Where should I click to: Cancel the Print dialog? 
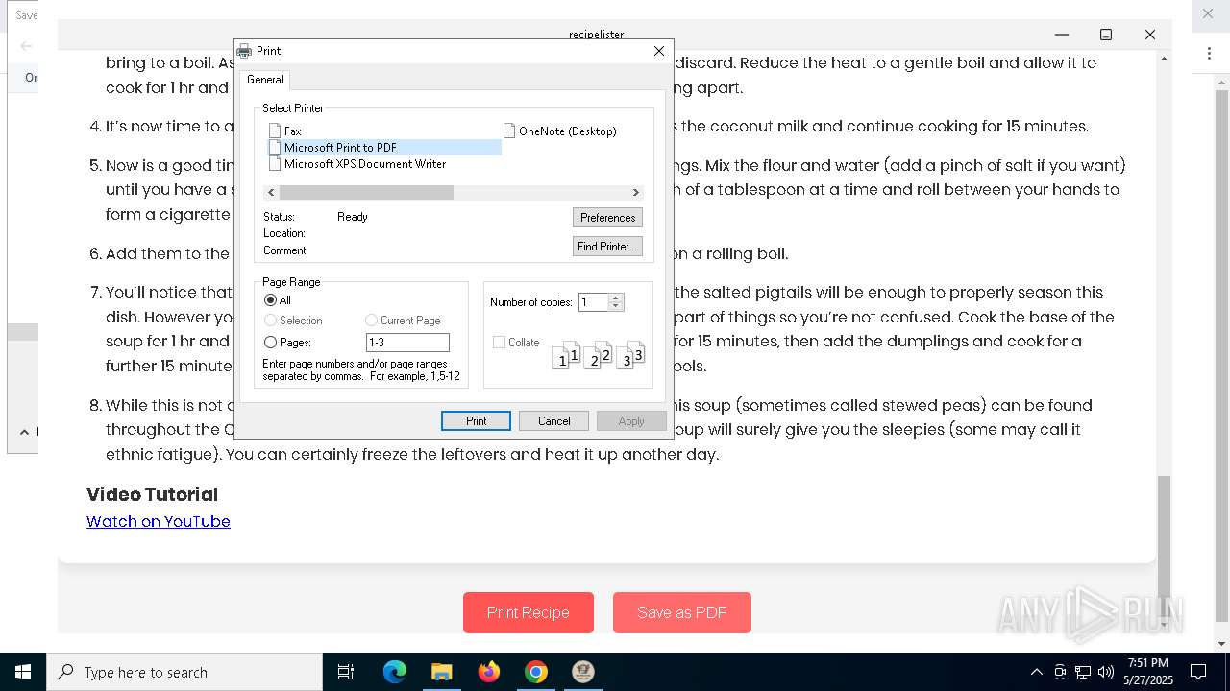pyautogui.click(x=553, y=420)
